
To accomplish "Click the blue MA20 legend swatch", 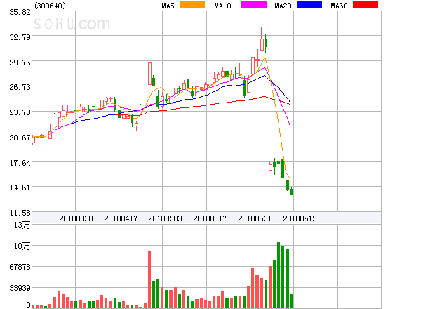I will (309, 5).
